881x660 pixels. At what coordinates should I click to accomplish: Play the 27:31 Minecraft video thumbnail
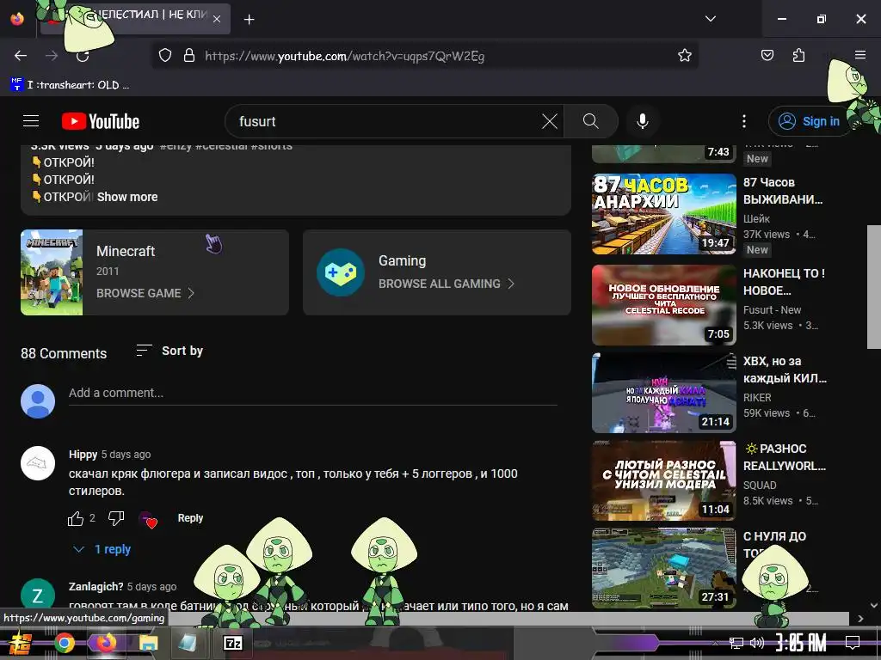(x=664, y=568)
